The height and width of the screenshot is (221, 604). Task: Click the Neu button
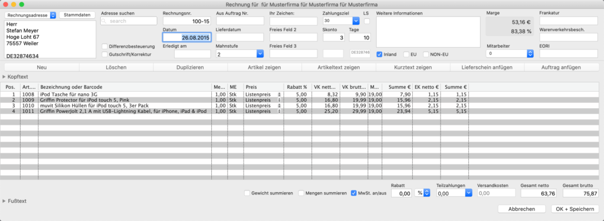pyautogui.click(x=42, y=67)
